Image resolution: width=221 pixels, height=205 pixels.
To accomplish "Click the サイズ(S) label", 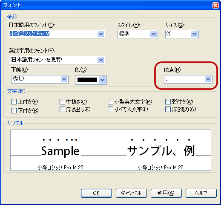I will coord(175,25).
